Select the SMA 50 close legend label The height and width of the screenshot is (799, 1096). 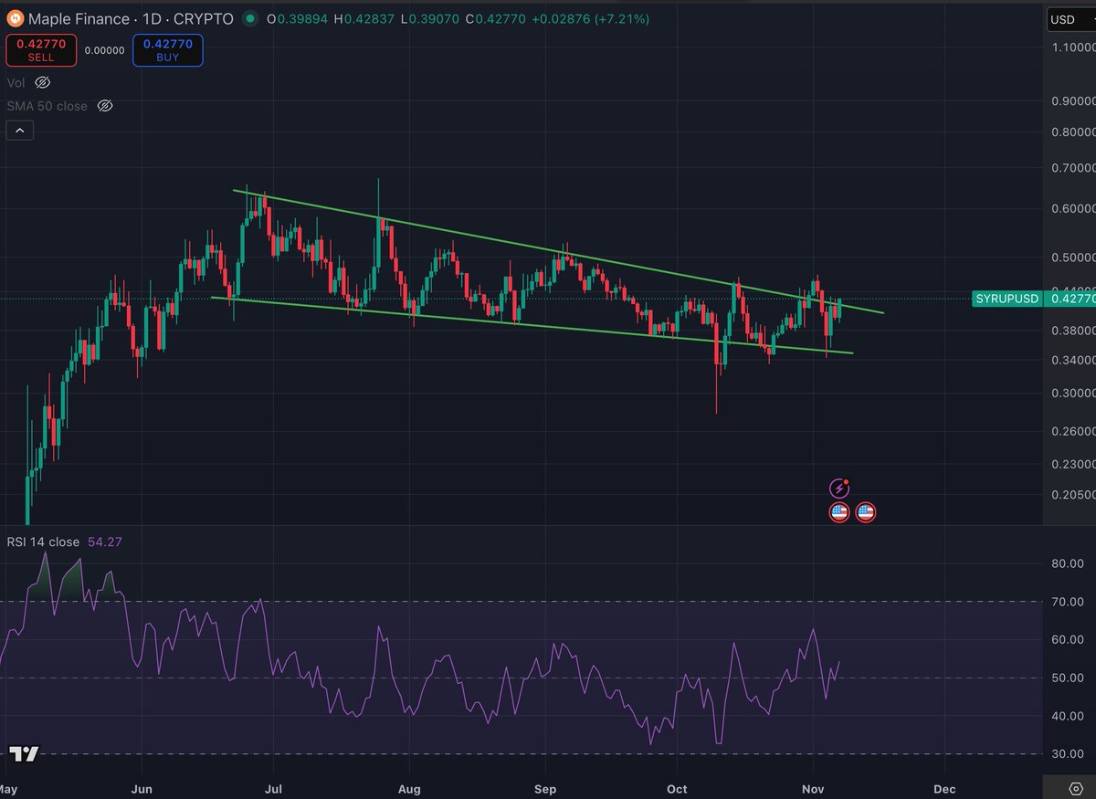47,106
